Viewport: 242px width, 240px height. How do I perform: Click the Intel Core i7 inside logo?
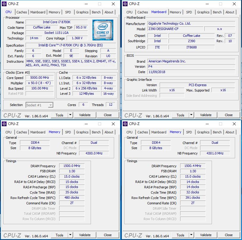[103, 30]
